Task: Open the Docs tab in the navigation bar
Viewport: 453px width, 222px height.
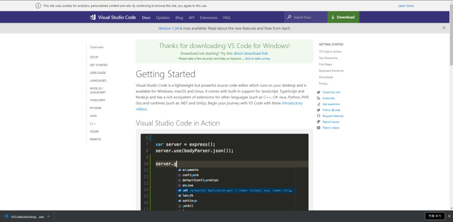Action: tap(146, 17)
